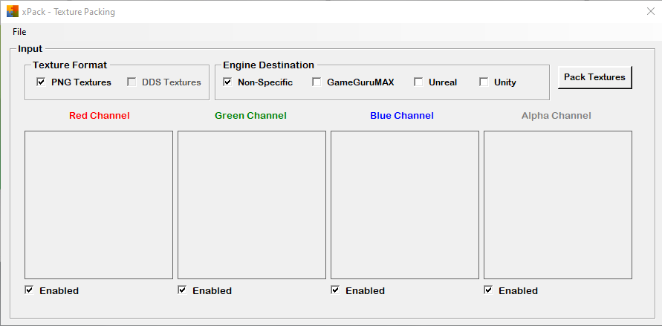This screenshot has height=326, width=662.
Task: Toggle the Non-Specific engine checkbox
Action: pyautogui.click(x=227, y=82)
